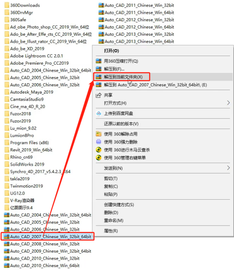Click the 360 icon beside 使用 360进行木马云查杀
The image size is (234, 270).
(x=99, y=150)
